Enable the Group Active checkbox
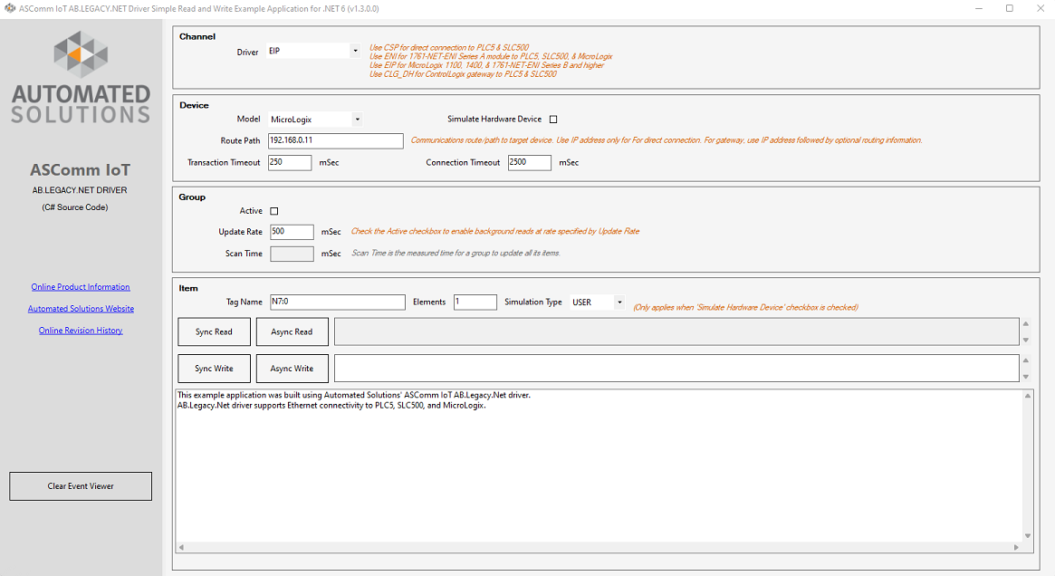1055x576 pixels. [273, 211]
